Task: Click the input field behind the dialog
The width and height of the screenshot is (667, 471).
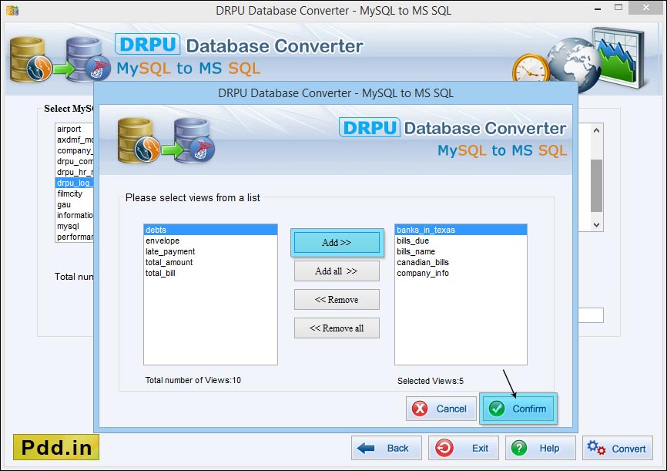Action: tap(591, 315)
